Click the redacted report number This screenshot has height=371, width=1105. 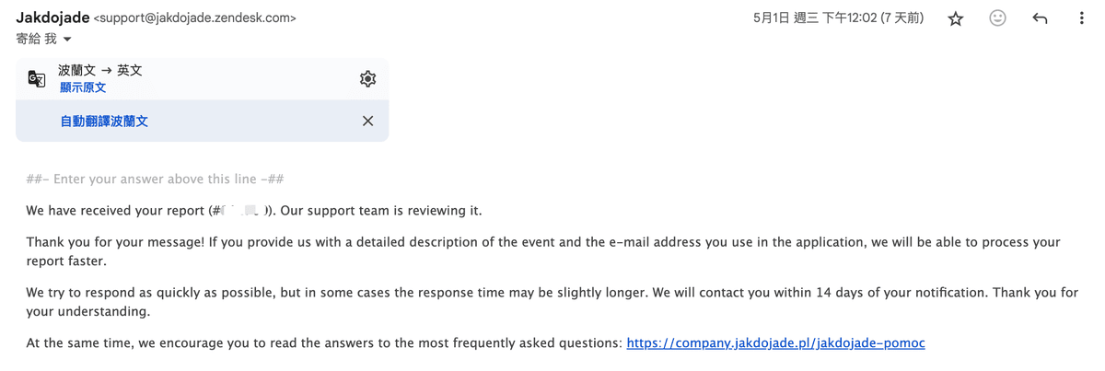tap(243, 211)
